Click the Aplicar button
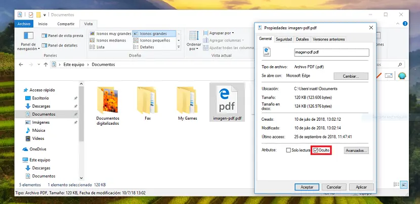Image resolution: width=420 pixels, height=204 pixels. (361, 187)
